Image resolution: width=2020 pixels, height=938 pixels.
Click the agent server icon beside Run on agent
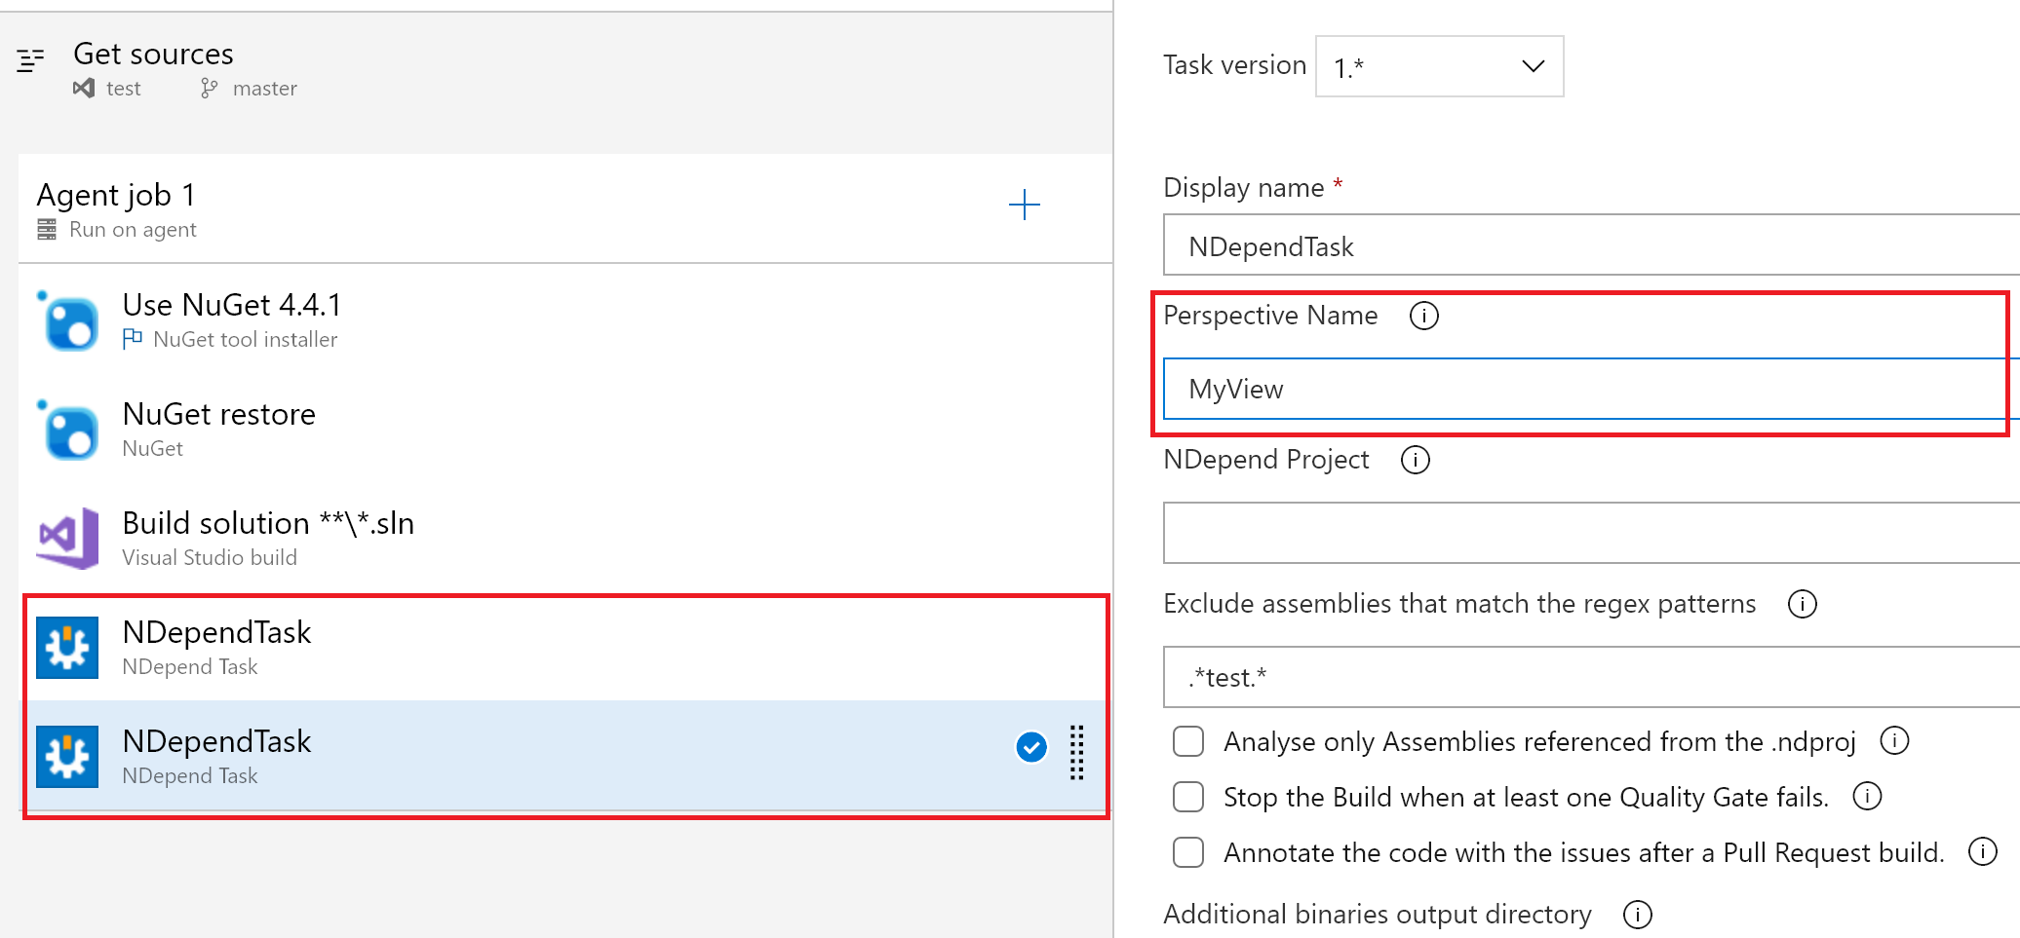(x=47, y=230)
